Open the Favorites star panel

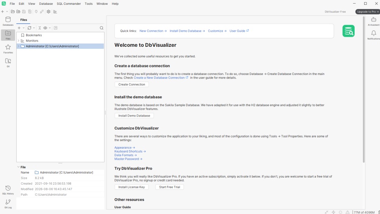pyautogui.click(x=8, y=49)
